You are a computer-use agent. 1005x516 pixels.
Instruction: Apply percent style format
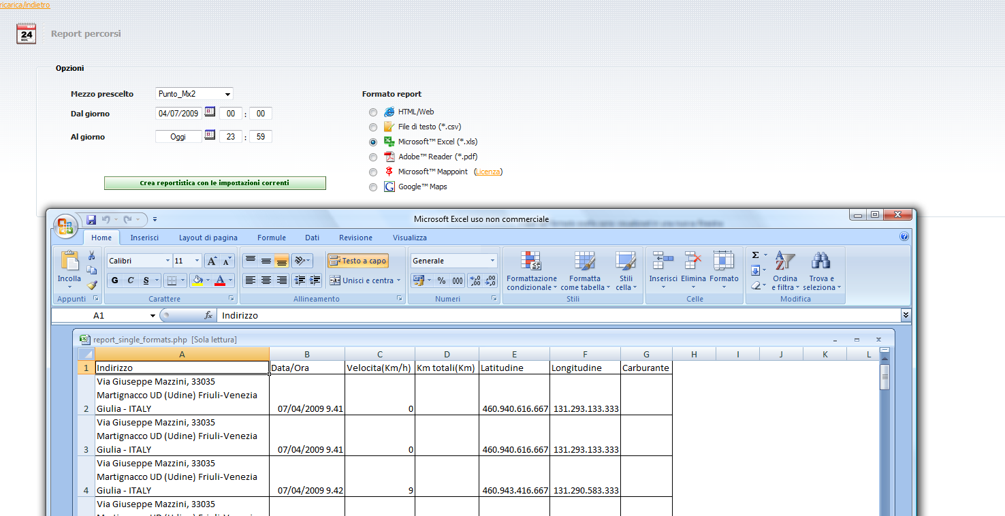point(441,280)
